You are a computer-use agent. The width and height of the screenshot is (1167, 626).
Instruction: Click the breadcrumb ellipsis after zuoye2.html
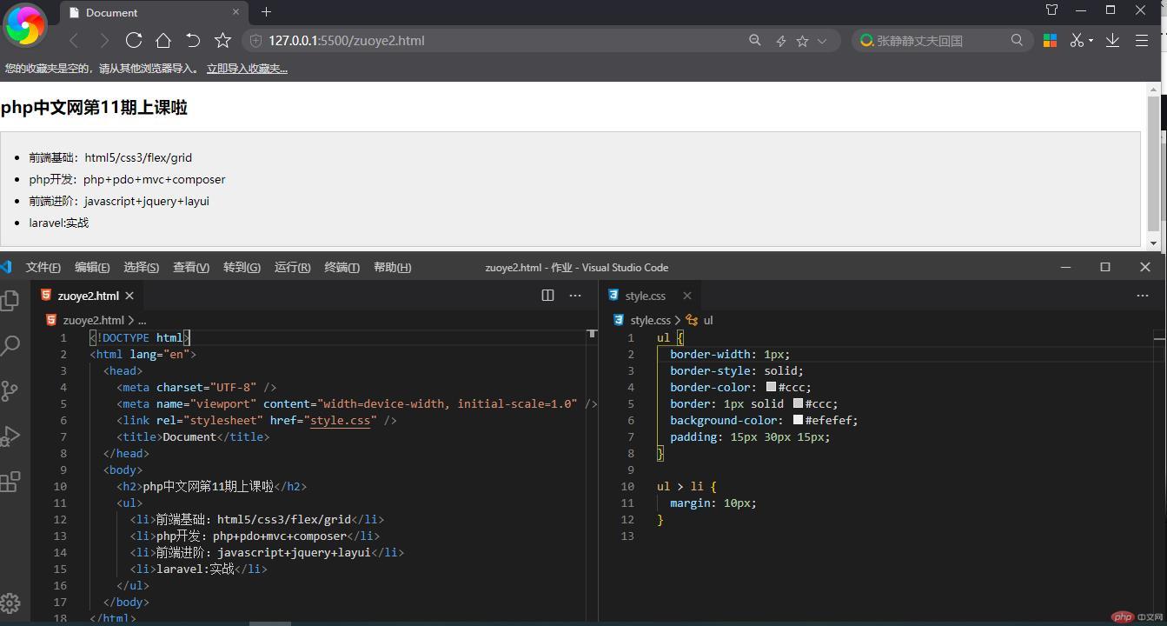[x=143, y=320]
